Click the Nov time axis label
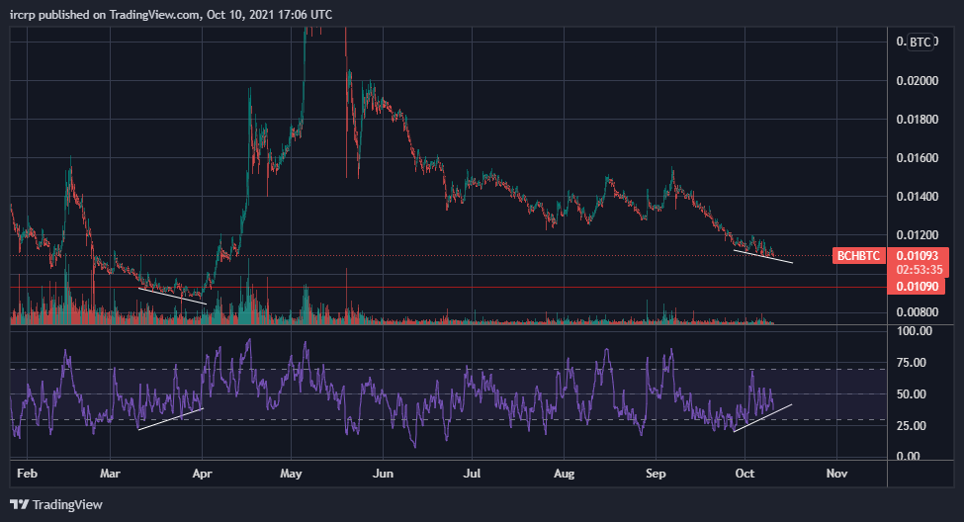This screenshot has width=964, height=522. tap(836, 474)
